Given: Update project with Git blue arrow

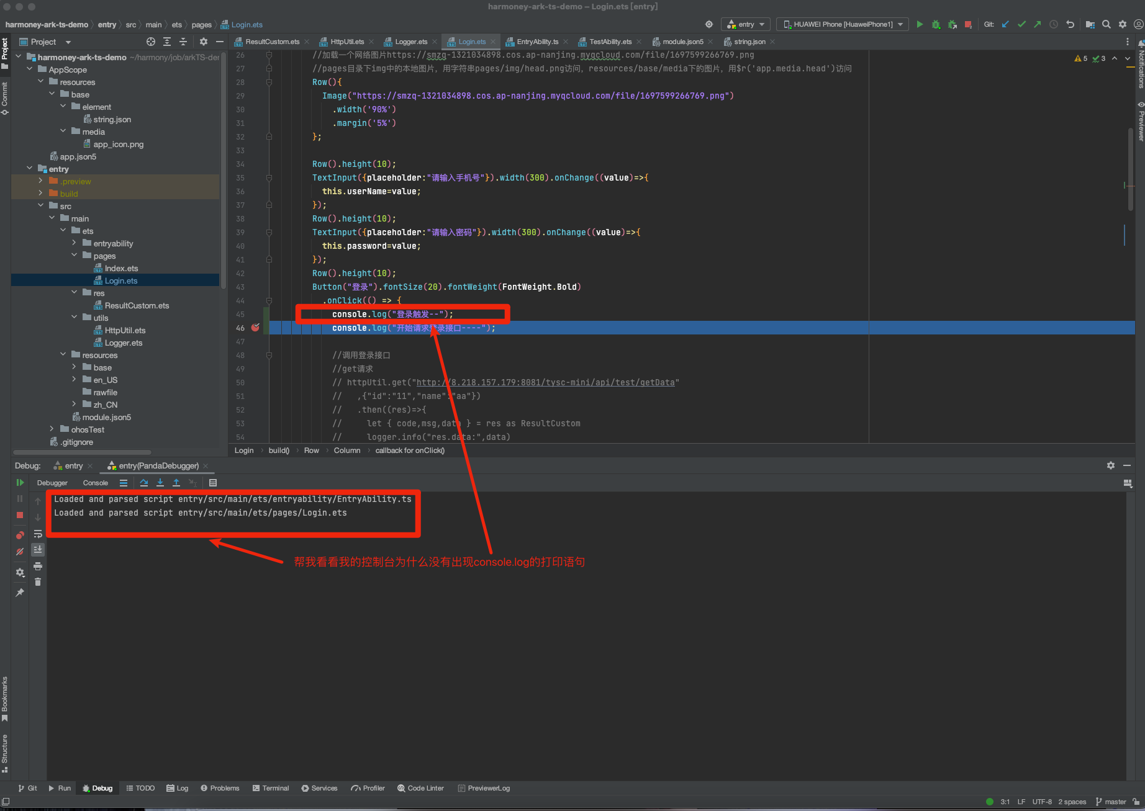Looking at the screenshot, I should (1005, 24).
